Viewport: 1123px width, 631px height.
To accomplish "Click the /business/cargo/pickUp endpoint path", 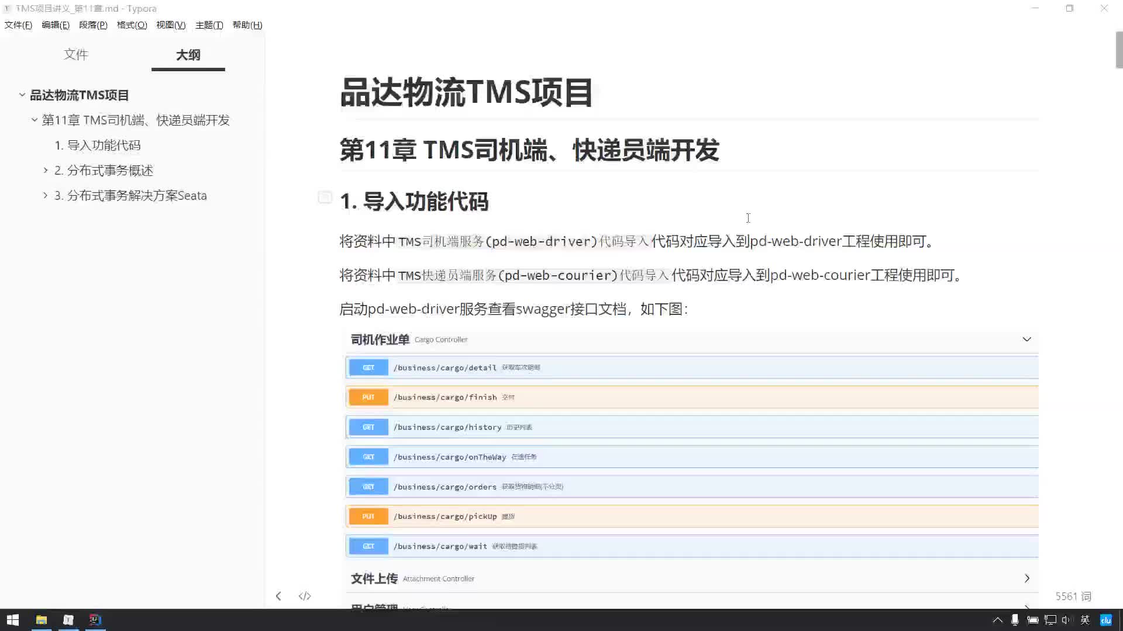I will coord(445,516).
